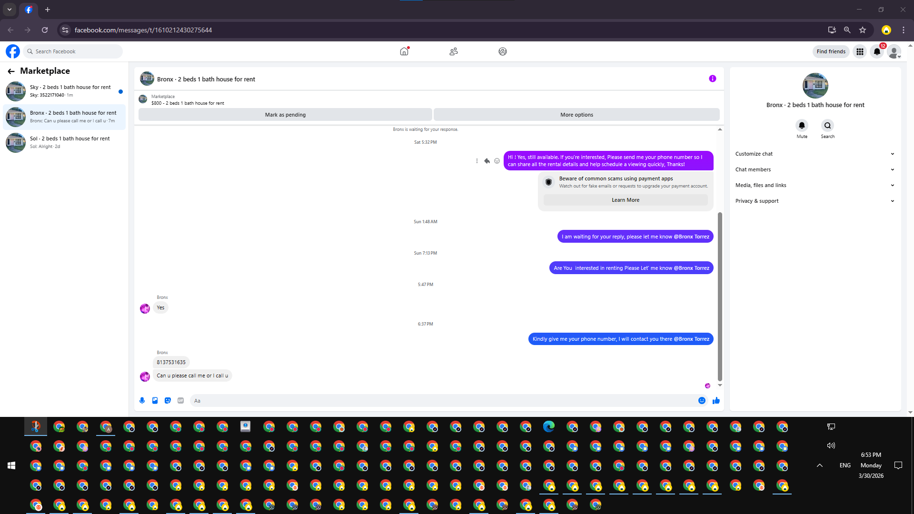Send a thumbs up like
Image resolution: width=914 pixels, height=514 pixels.
(716, 401)
